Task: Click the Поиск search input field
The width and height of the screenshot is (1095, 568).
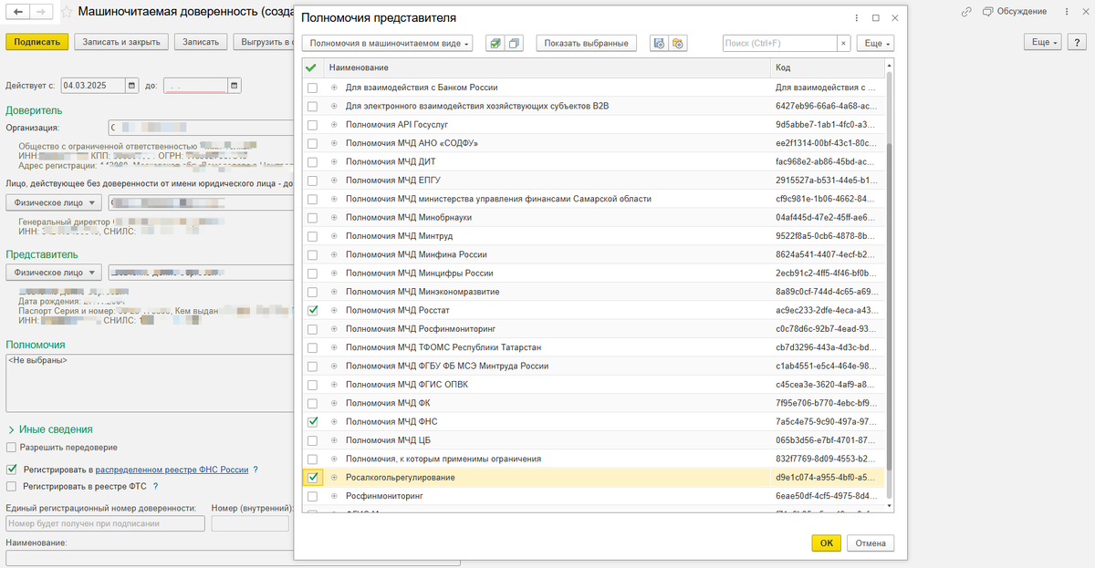Action: coord(779,43)
